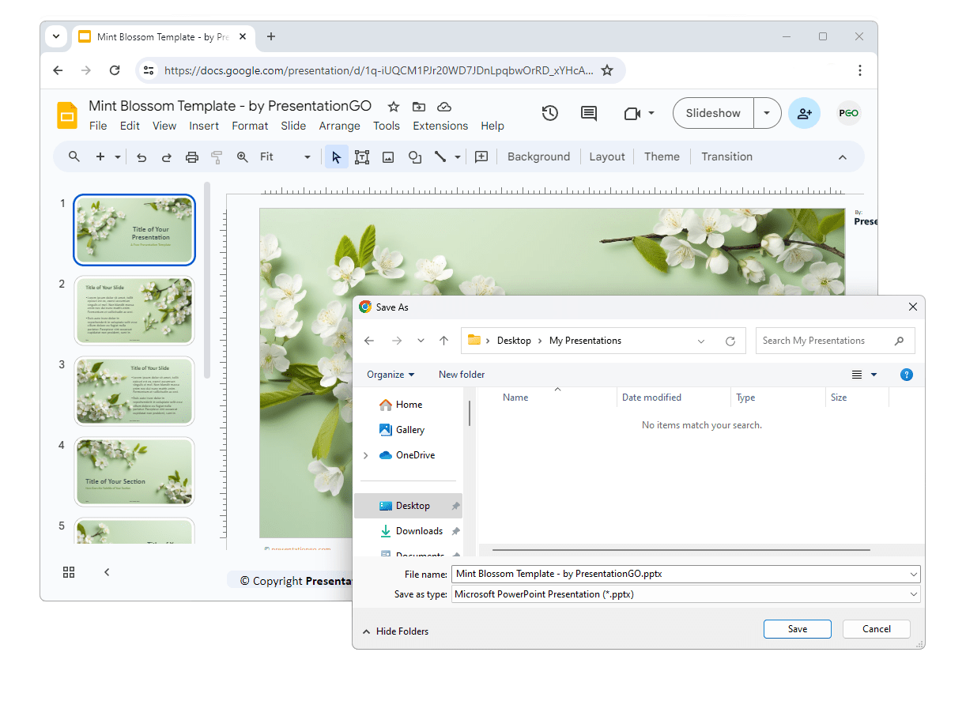Open the Arrange menu
This screenshot has height=701, width=966.
click(339, 126)
